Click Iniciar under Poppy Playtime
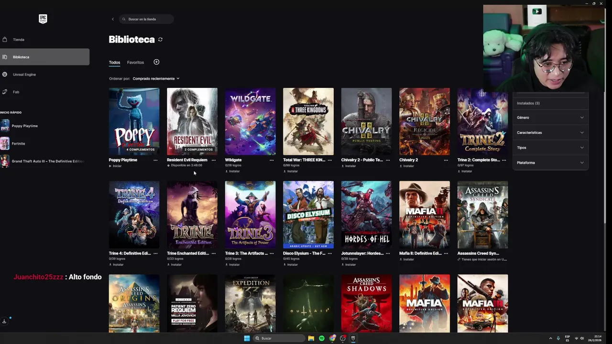Image resolution: width=612 pixels, height=344 pixels. pos(115,166)
